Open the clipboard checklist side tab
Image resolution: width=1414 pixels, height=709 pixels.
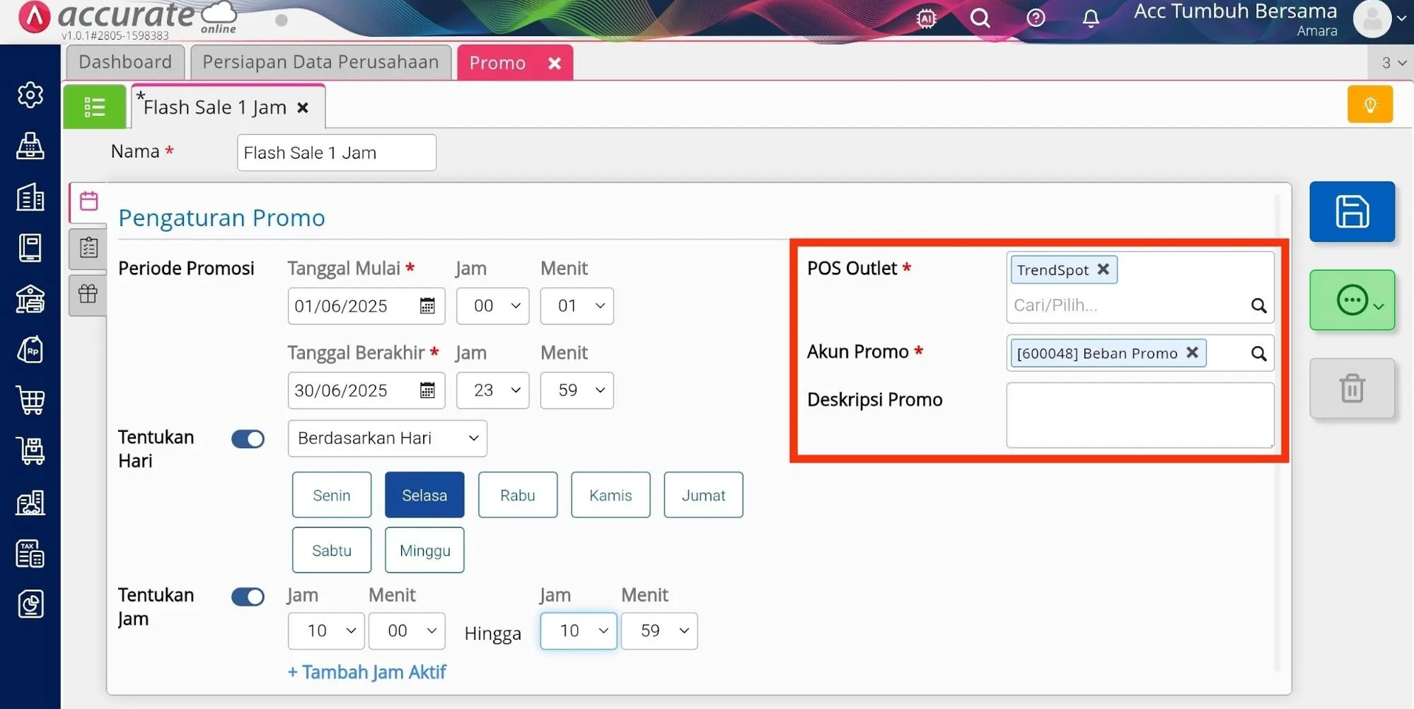coord(88,248)
